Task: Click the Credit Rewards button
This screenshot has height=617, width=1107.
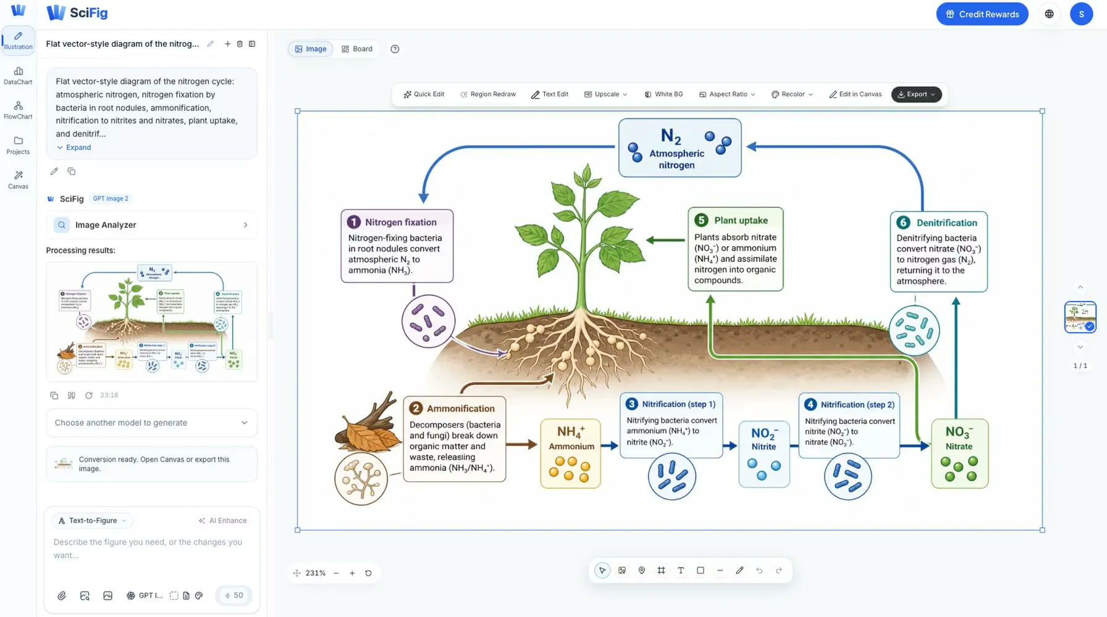Action: (982, 14)
